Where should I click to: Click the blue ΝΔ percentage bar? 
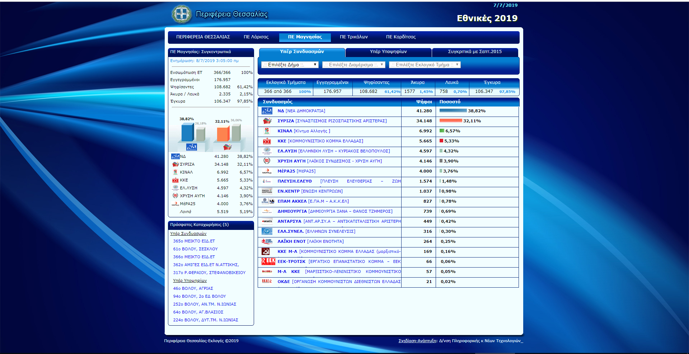coord(453,111)
